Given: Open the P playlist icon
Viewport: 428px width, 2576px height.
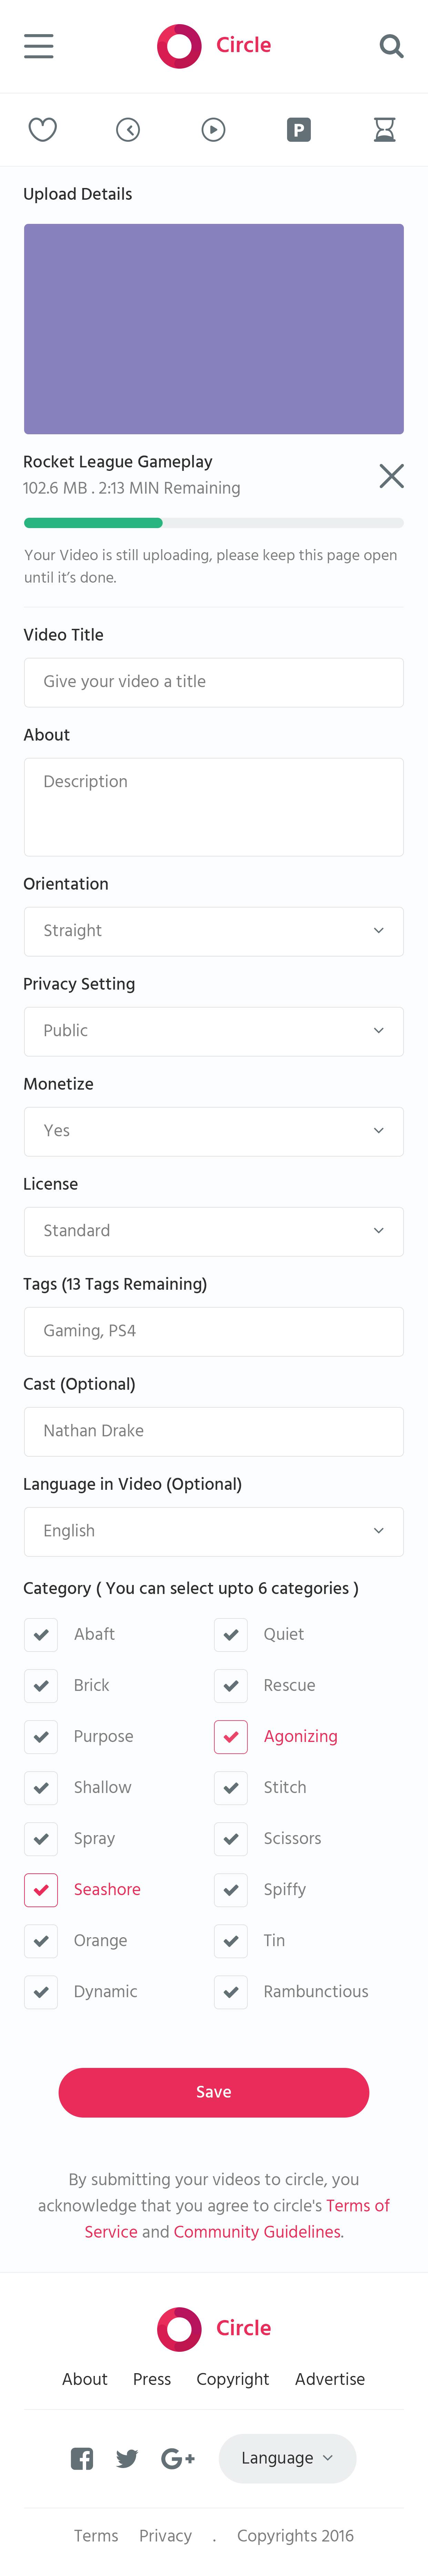Looking at the screenshot, I should pyautogui.click(x=298, y=130).
